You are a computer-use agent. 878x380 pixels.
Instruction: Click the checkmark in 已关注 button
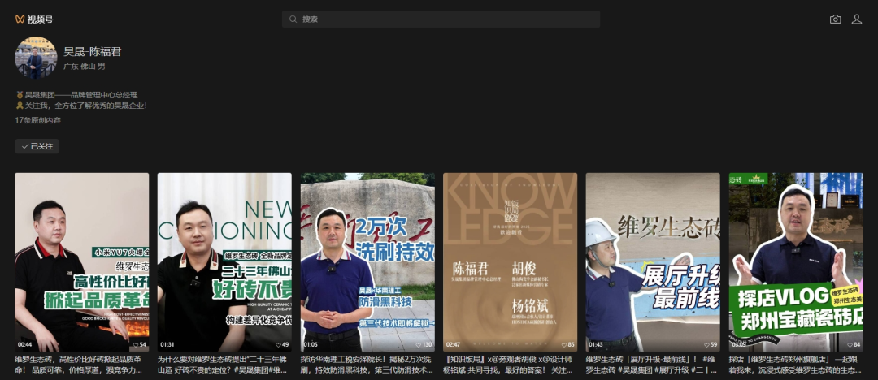(x=24, y=146)
